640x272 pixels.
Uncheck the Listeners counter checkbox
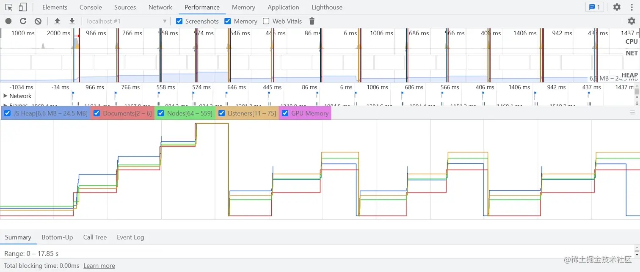pos(221,113)
